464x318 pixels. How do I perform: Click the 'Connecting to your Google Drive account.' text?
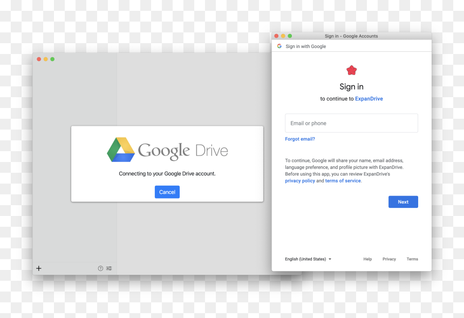coord(167,173)
